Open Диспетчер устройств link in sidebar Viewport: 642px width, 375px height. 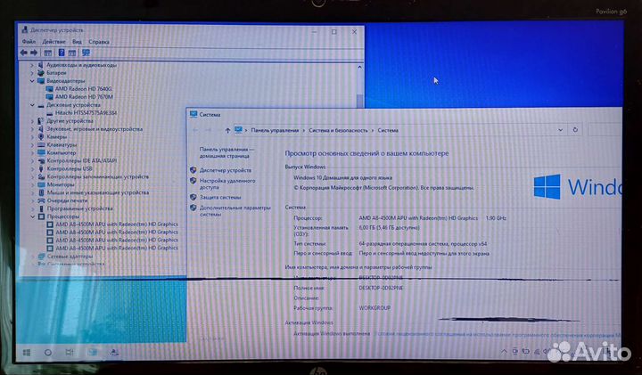[x=226, y=170]
